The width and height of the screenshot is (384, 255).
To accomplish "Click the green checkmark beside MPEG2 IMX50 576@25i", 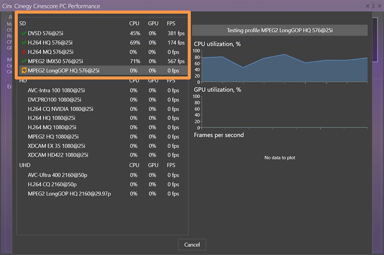I will tap(24, 61).
